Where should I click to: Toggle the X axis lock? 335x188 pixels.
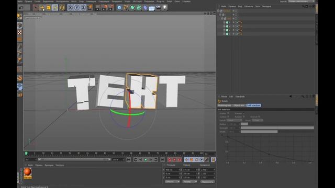coord(70,8)
